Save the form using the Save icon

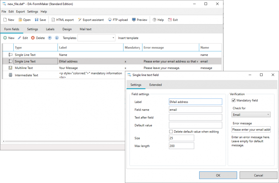37,20
